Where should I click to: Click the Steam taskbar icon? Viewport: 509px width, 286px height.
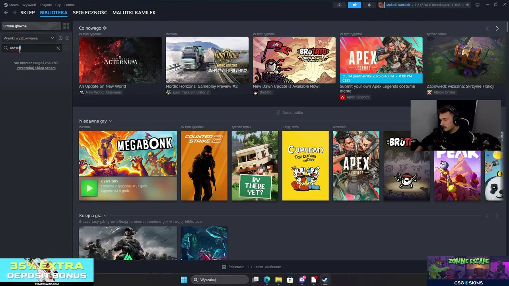click(x=325, y=280)
